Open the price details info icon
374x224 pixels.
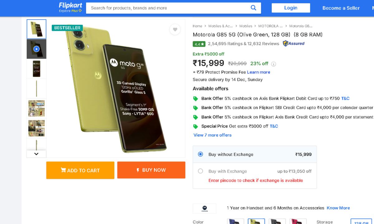(x=273, y=64)
